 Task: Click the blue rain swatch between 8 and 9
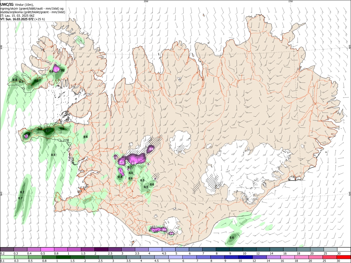tap(217, 257)
